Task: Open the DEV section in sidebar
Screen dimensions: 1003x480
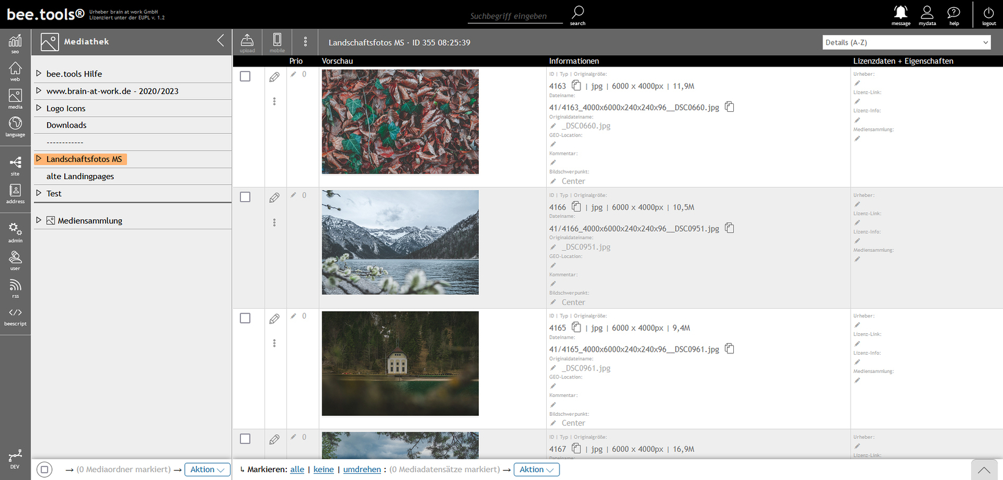Action: (x=15, y=459)
